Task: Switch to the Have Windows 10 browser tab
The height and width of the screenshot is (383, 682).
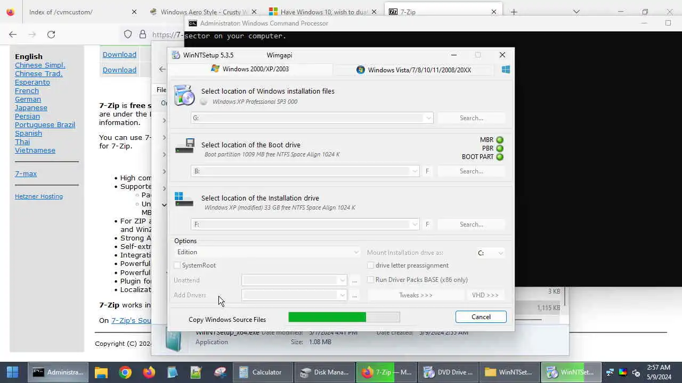Action: tap(323, 12)
